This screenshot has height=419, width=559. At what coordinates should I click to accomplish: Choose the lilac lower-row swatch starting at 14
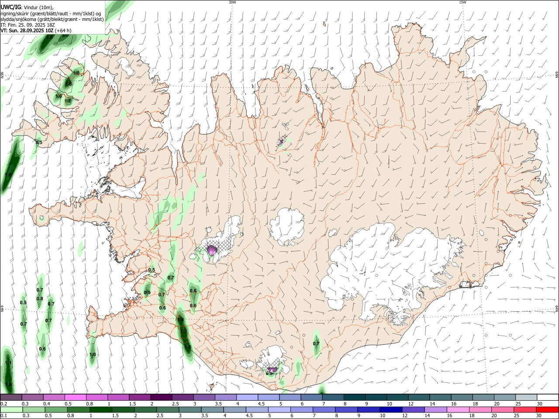[436, 409]
